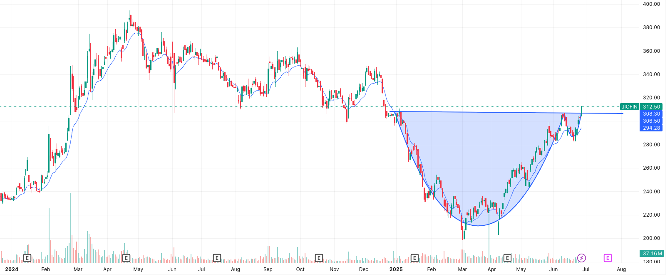Click the 37.16M volume label
670x279 pixels.
(x=651, y=254)
